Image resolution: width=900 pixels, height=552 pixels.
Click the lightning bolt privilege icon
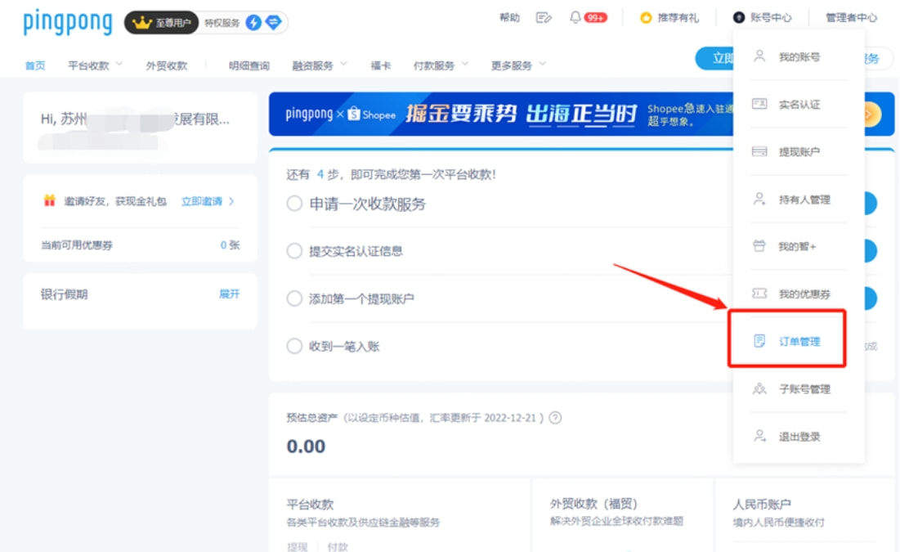click(253, 23)
